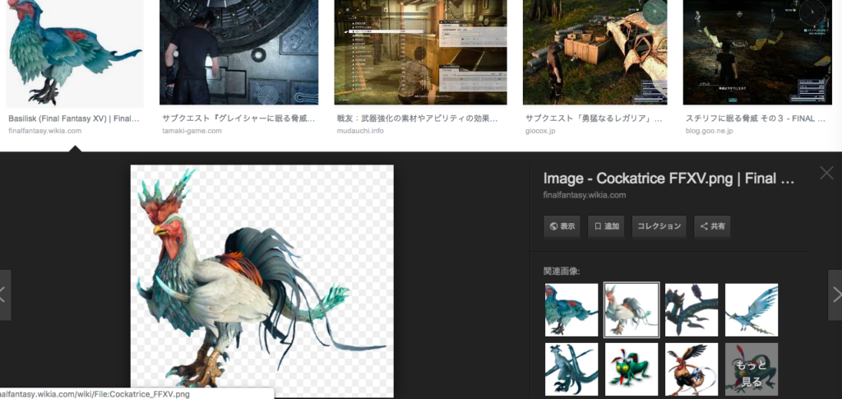Go to the next image arrow

pos(835,295)
